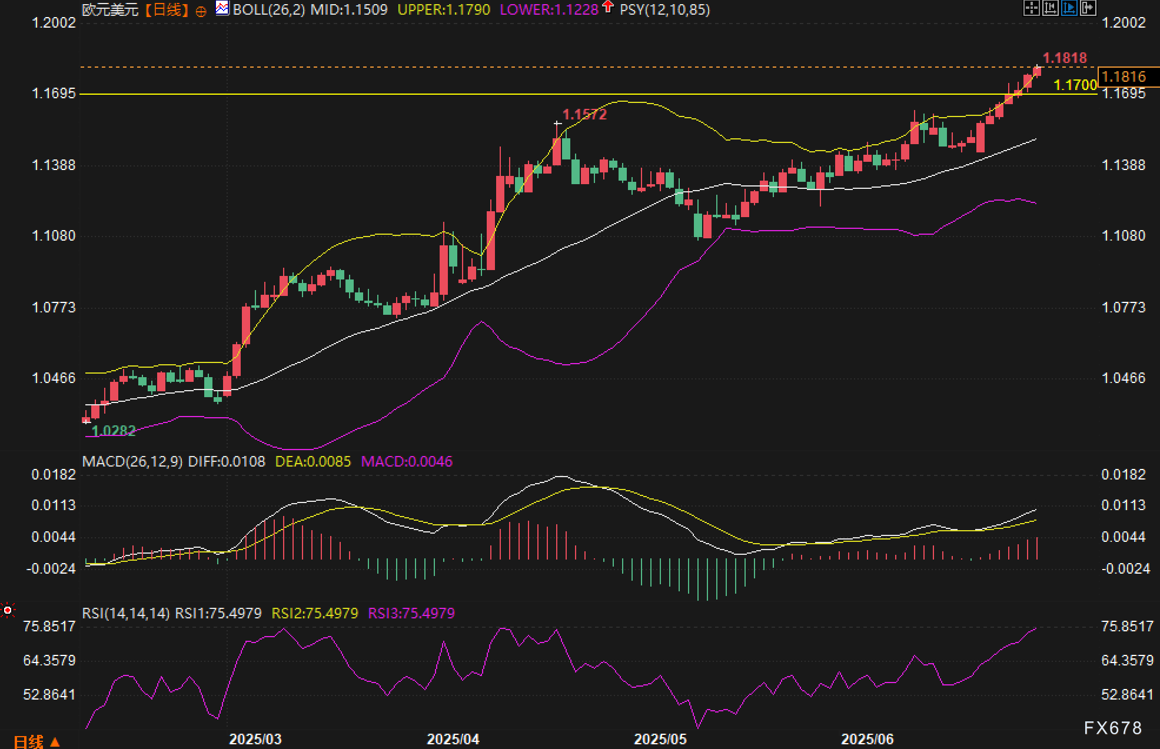The width and height of the screenshot is (1160, 749).
Task: Click the yellow 1.1700 horizontal line label
Action: pyautogui.click(x=1075, y=85)
